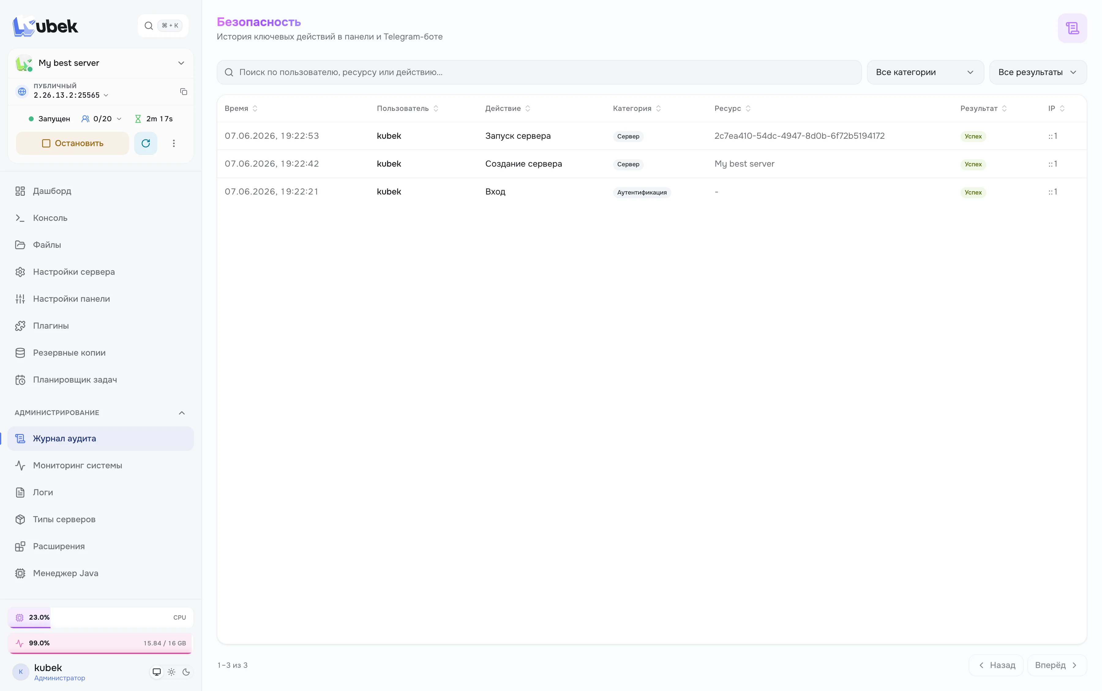
Task: Open Настройки панели
Action: (100, 299)
